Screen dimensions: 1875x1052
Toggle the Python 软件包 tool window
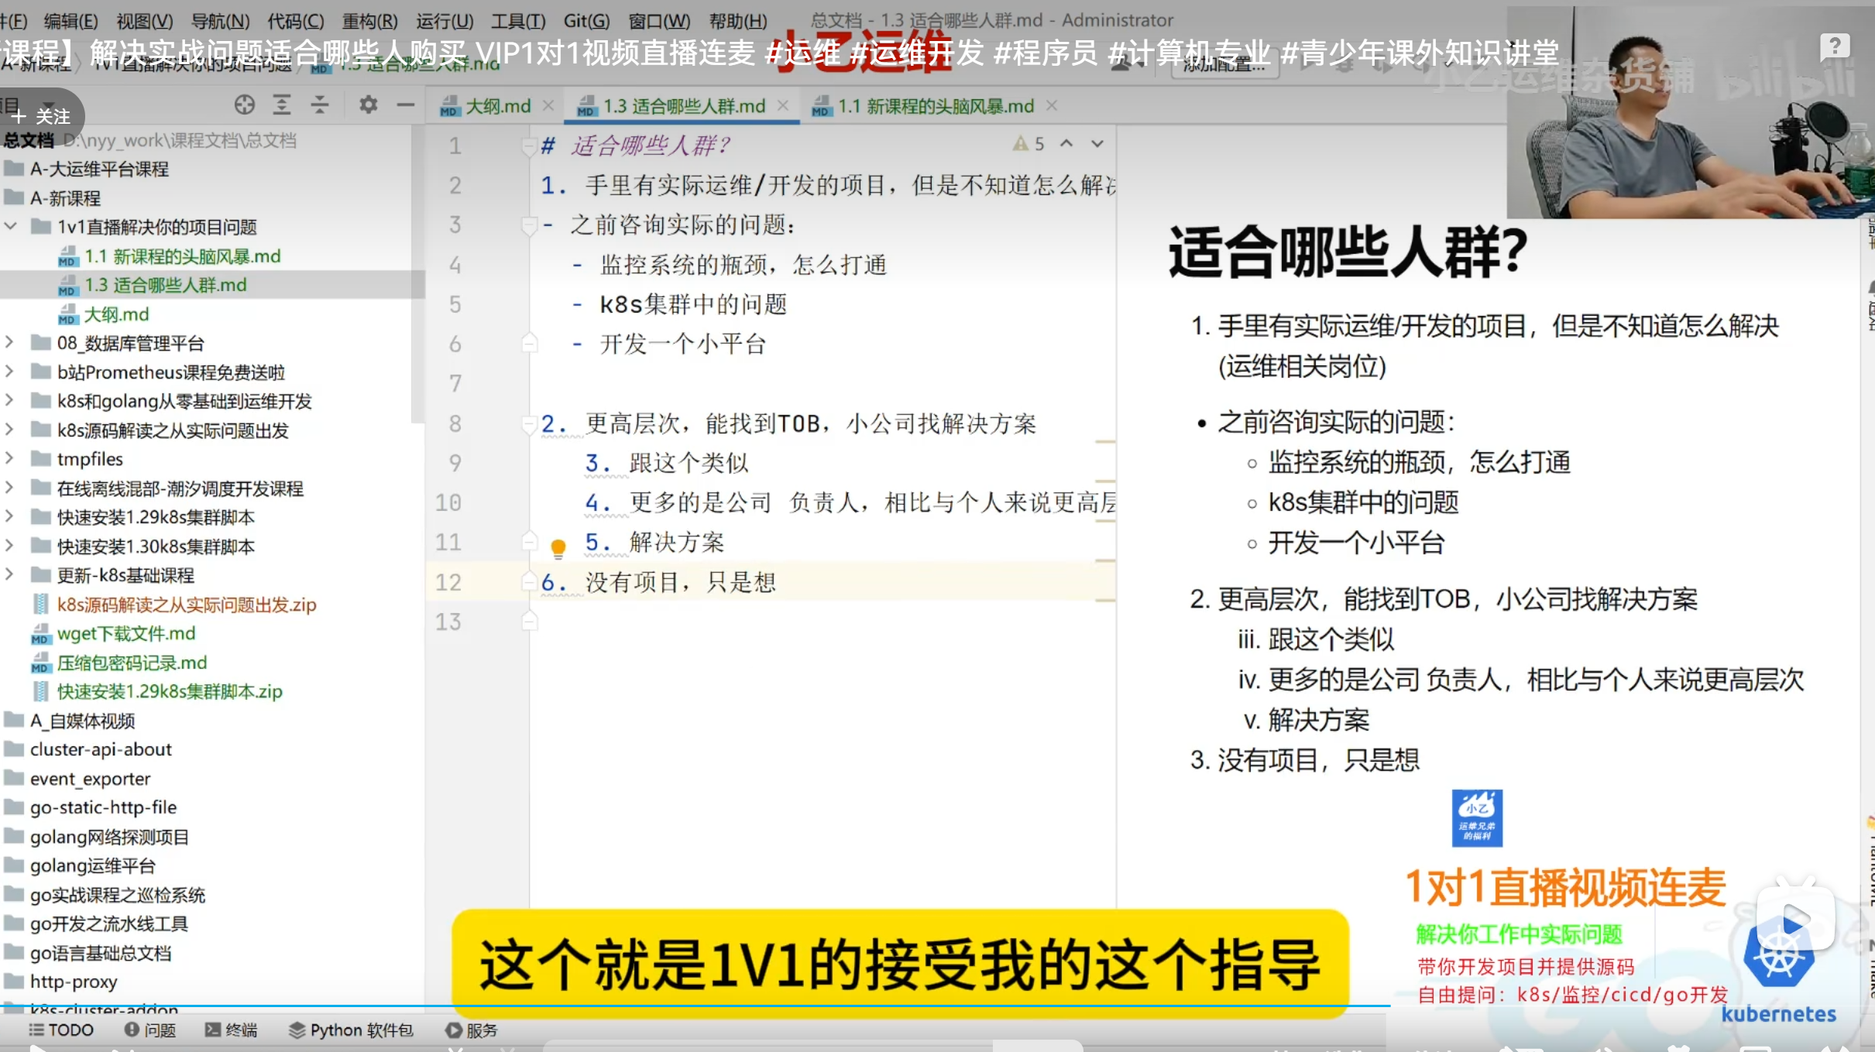(351, 1030)
